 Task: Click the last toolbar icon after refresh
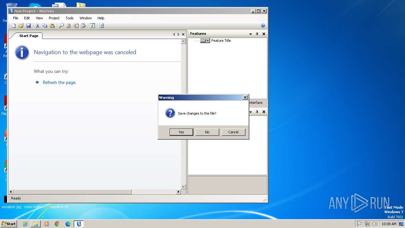pyautogui.click(x=101, y=26)
